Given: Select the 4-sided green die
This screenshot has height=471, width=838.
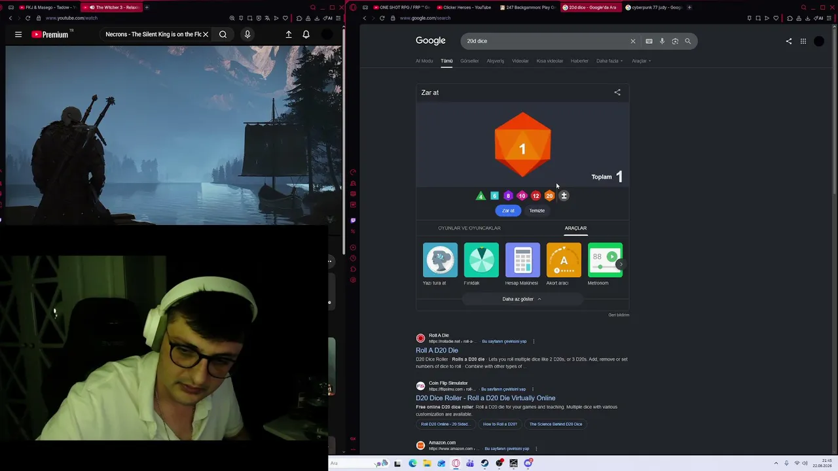Looking at the screenshot, I should 481,196.
